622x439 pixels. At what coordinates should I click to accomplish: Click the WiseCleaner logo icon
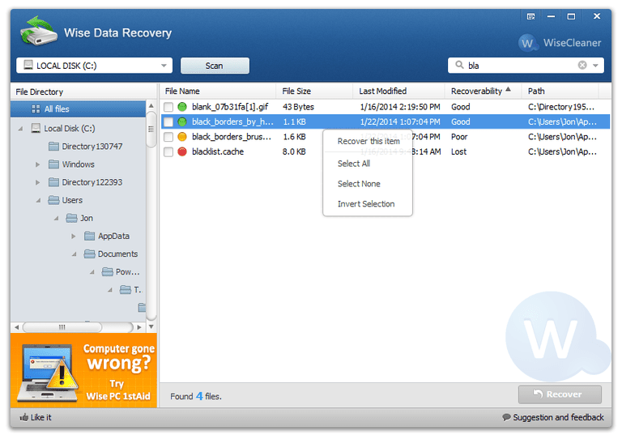click(x=528, y=43)
